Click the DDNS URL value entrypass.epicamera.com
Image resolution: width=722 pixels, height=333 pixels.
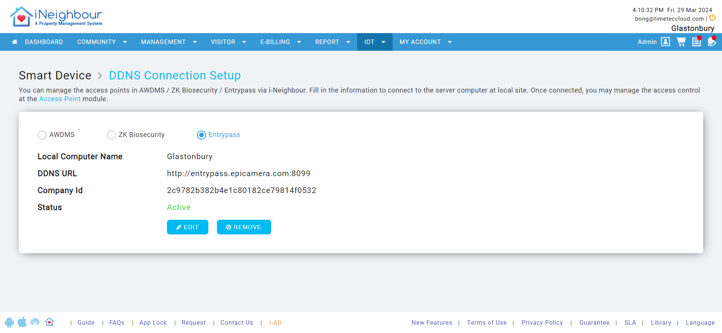(239, 173)
